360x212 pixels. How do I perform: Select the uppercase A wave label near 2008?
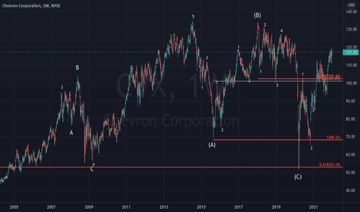coord(71,133)
